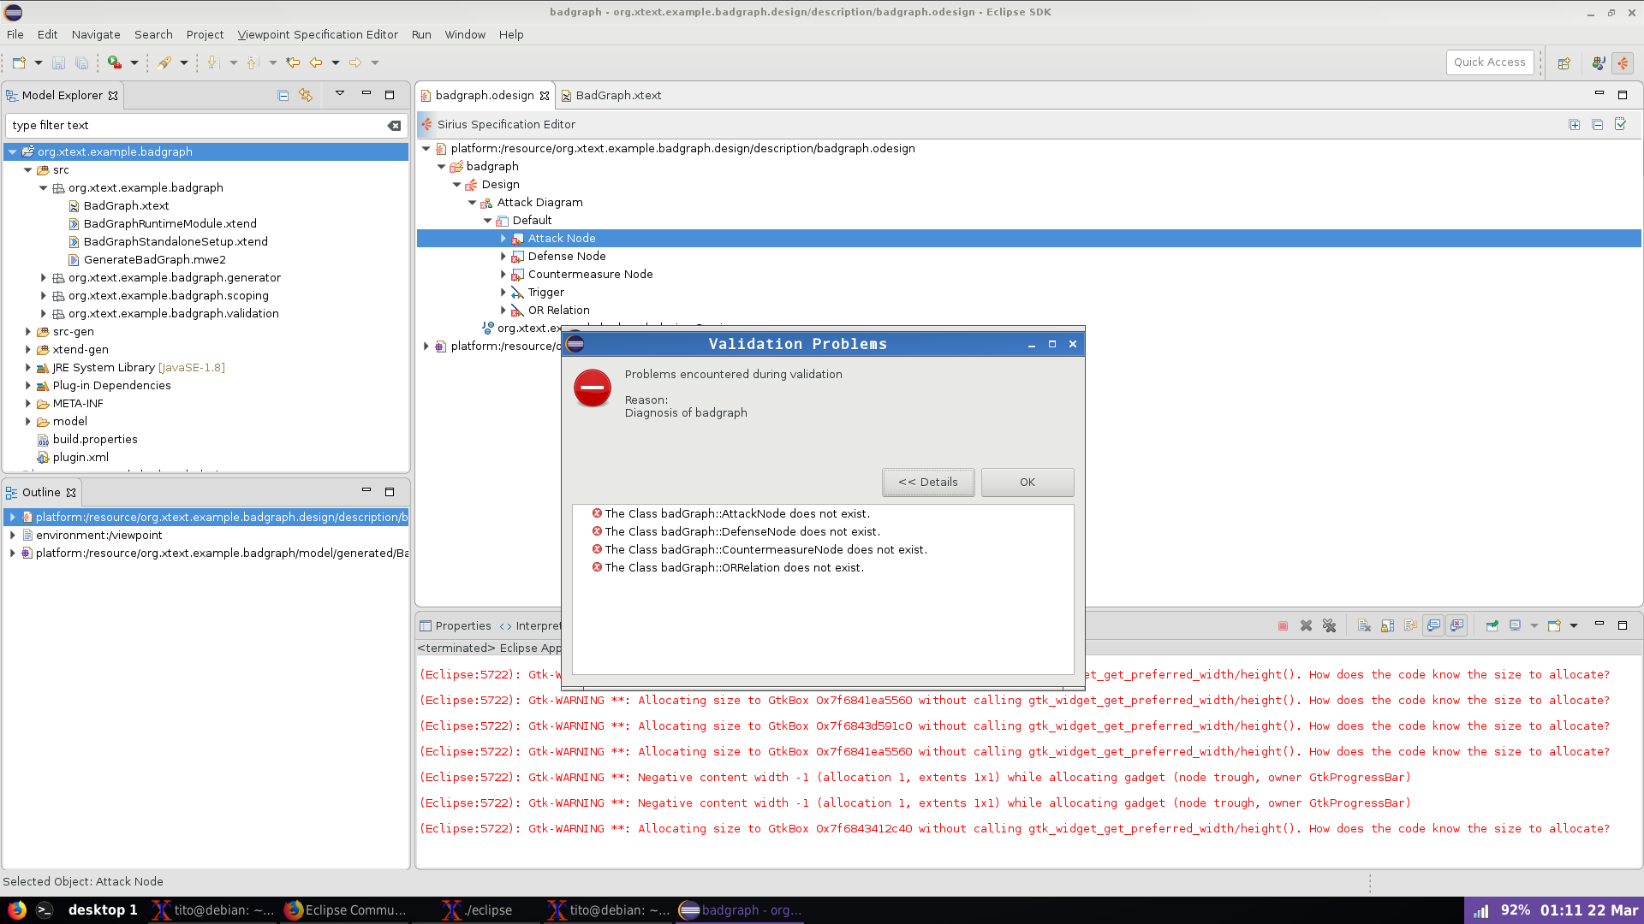Select the Viewpoint Specification Editor menu
Screen dimensions: 1644x924
pyautogui.click(x=319, y=34)
